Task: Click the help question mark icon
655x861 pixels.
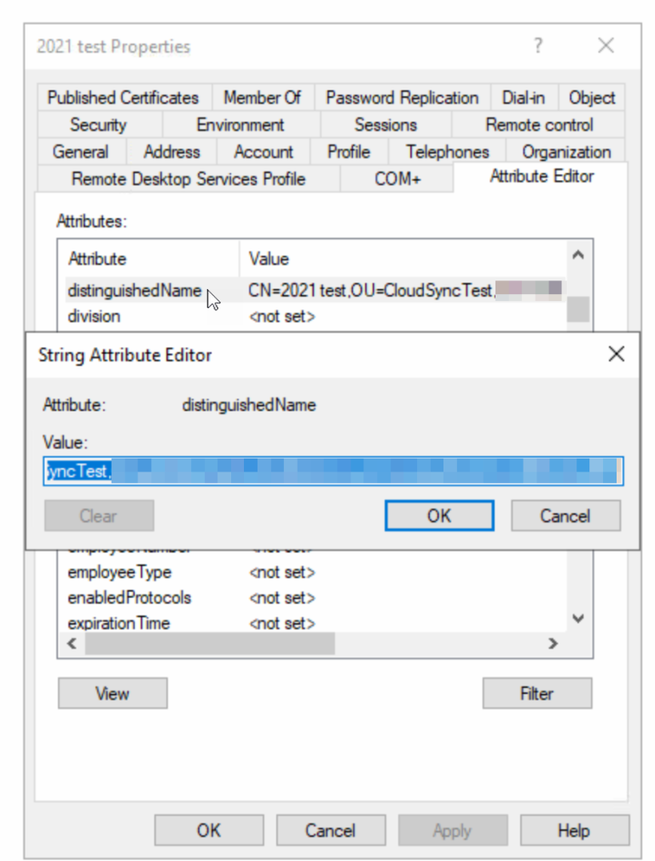Action: 537,46
